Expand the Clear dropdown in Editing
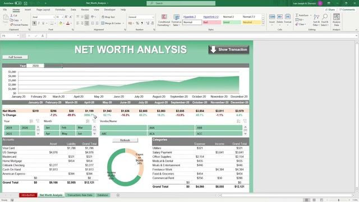The width and height of the screenshot is (359, 202). 306,24
